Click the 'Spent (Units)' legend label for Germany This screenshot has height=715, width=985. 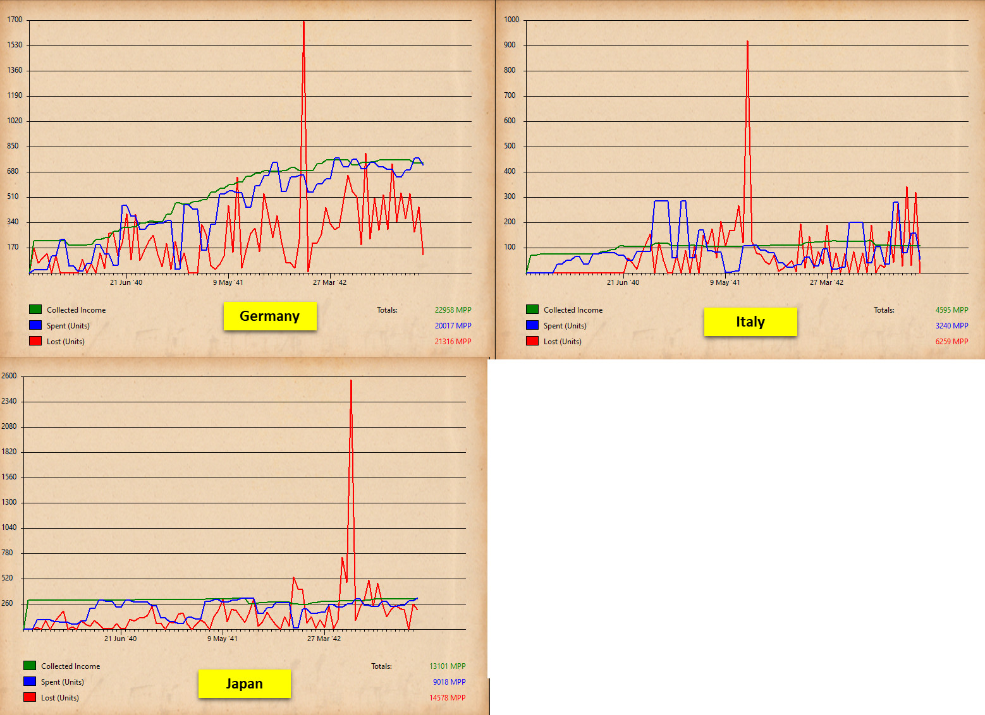click(68, 326)
